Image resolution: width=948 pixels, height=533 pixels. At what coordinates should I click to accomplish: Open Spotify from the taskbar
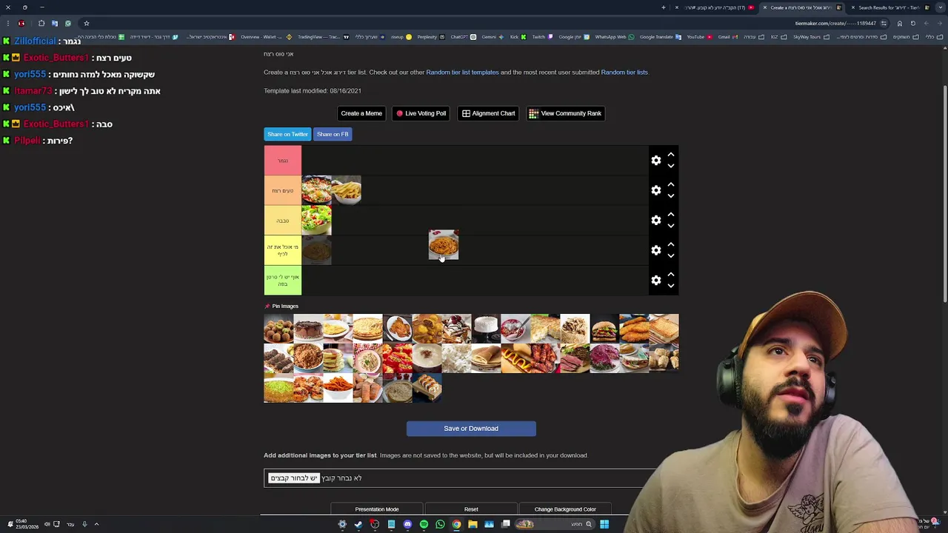point(424,524)
